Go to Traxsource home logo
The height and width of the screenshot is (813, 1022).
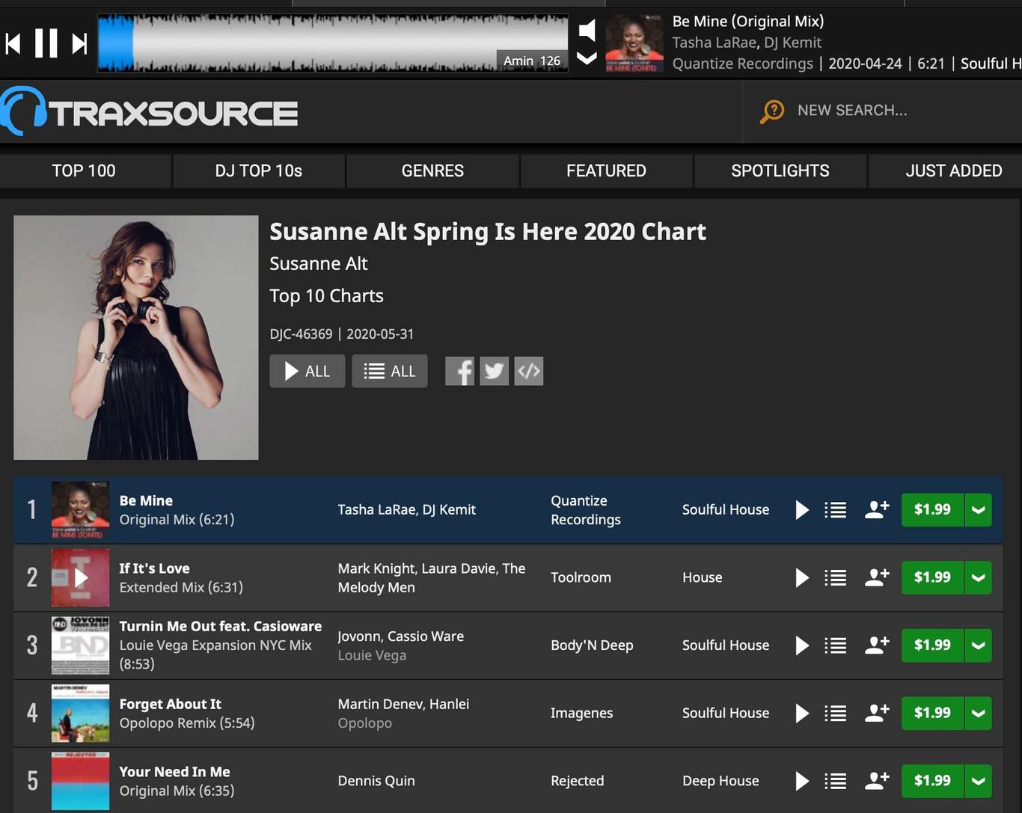click(x=149, y=112)
